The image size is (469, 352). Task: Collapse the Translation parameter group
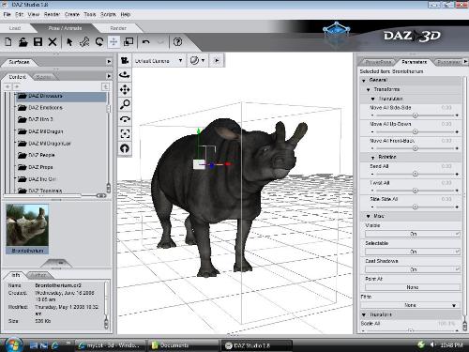(x=372, y=99)
